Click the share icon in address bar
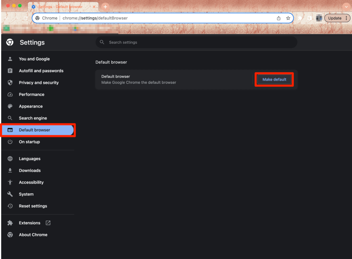This screenshot has width=352, height=259. [278, 18]
